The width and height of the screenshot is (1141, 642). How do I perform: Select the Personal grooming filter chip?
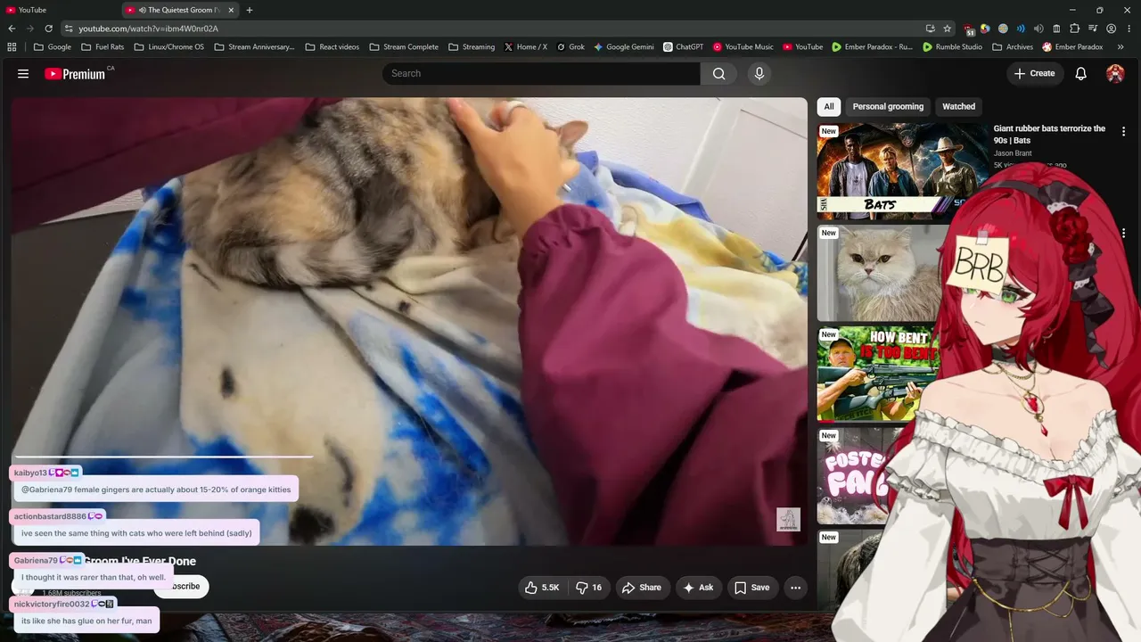pyautogui.click(x=888, y=107)
